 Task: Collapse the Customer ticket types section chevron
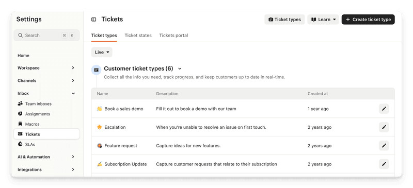pyautogui.click(x=180, y=69)
